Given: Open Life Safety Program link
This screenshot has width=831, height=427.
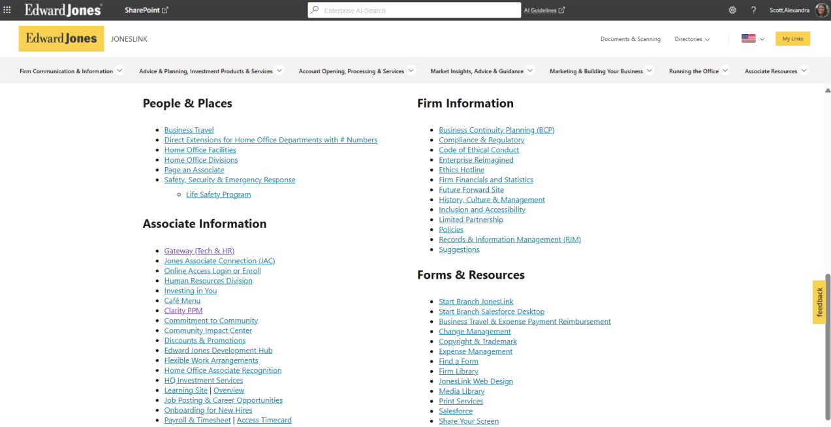Looking at the screenshot, I should [218, 195].
